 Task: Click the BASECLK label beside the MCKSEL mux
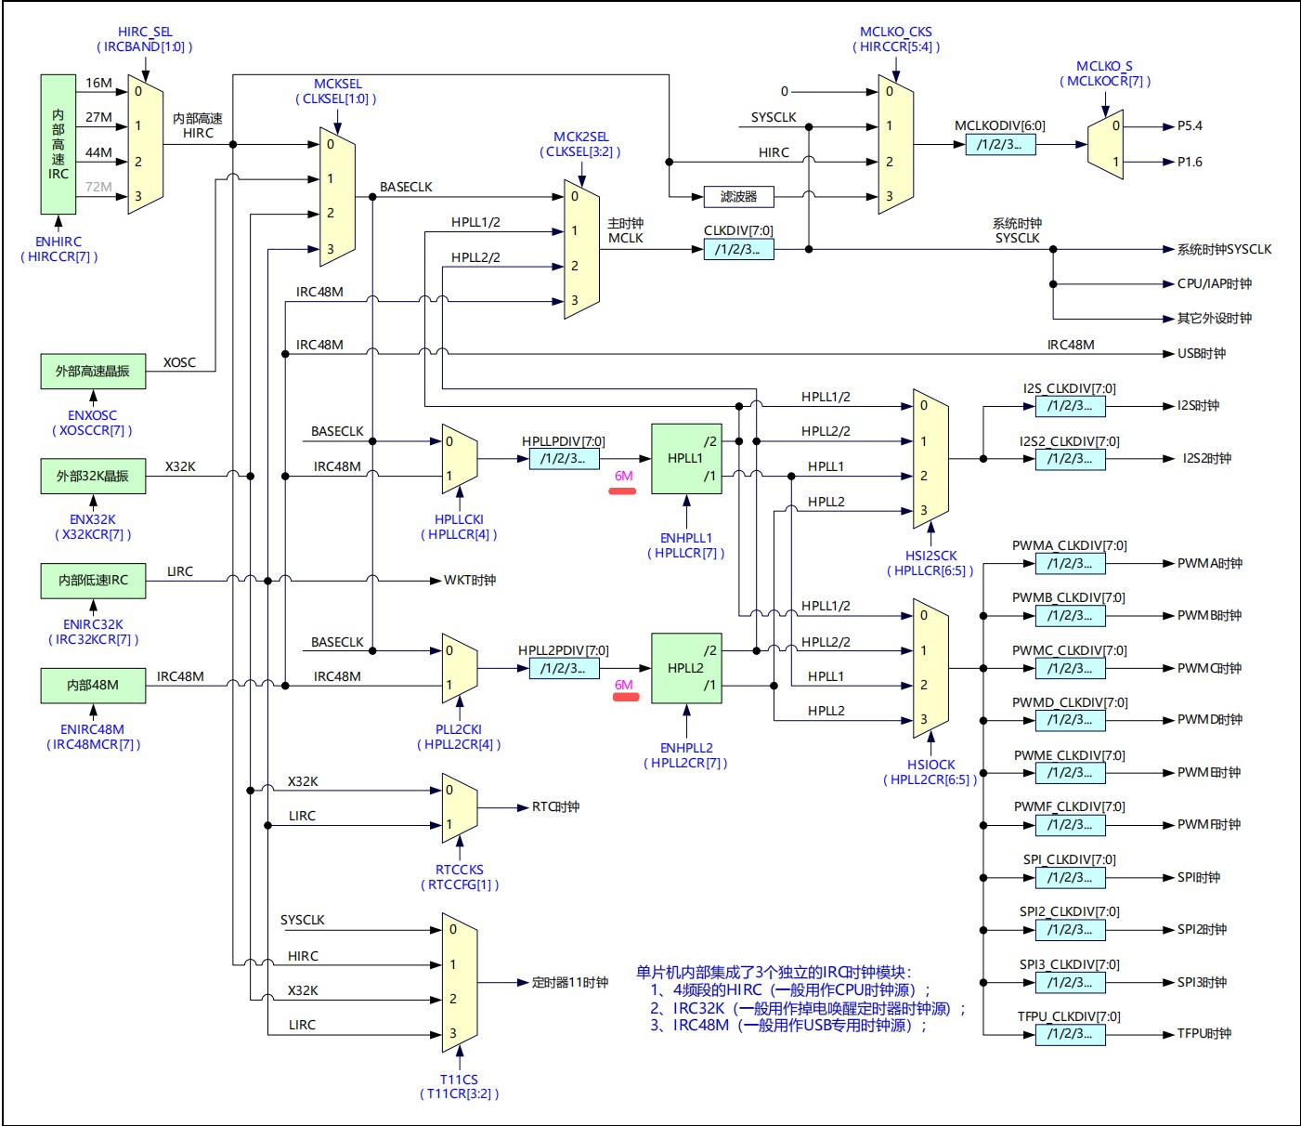coord(406,187)
